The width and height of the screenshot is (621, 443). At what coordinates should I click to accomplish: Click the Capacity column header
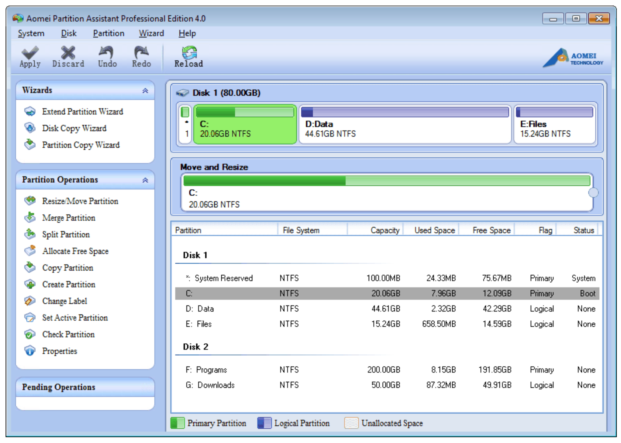pos(385,230)
